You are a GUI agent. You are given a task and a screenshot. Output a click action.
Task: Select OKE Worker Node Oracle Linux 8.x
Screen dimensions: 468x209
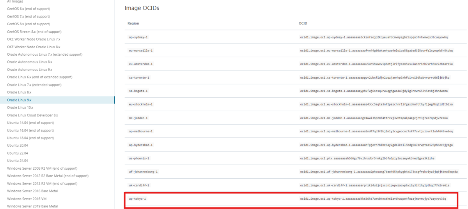(x=34, y=47)
